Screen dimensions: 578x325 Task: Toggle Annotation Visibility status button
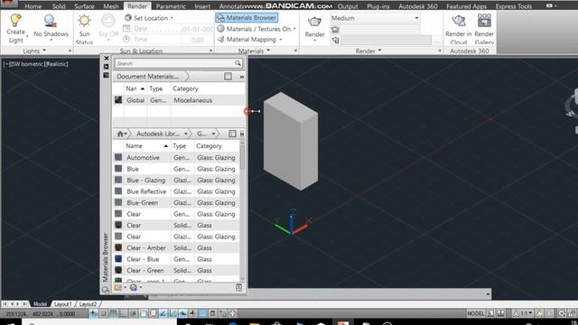tap(539, 313)
